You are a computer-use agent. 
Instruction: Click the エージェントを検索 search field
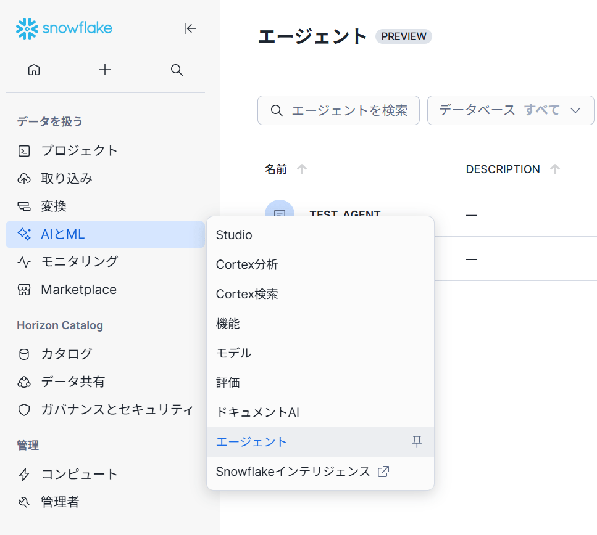pos(338,110)
